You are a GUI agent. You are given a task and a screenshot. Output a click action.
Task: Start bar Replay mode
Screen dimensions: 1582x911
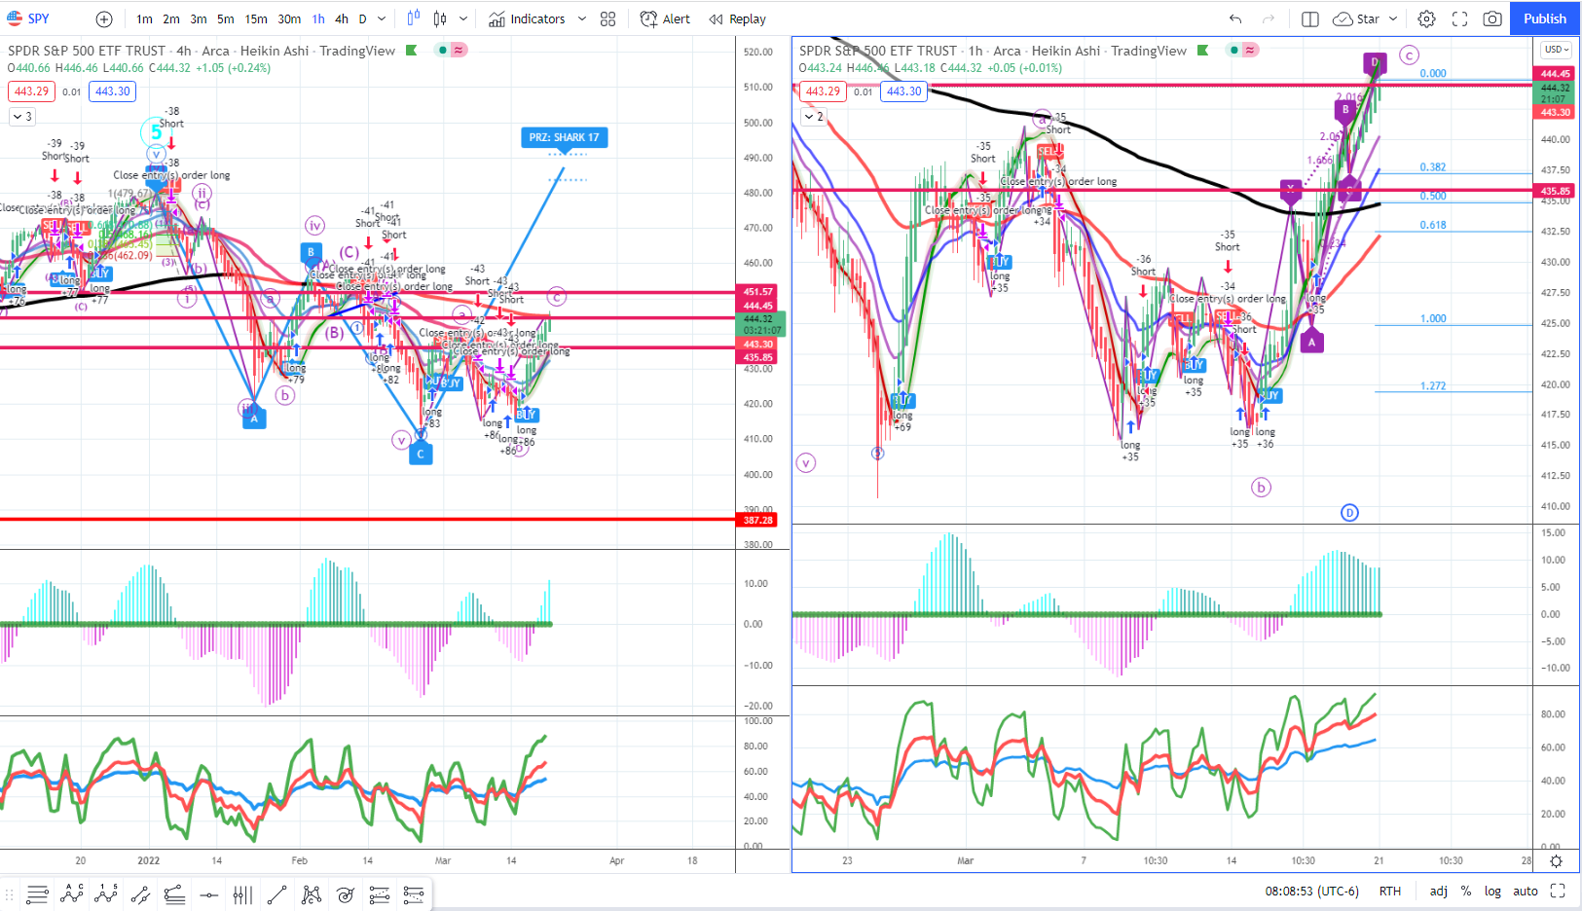pos(738,18)
